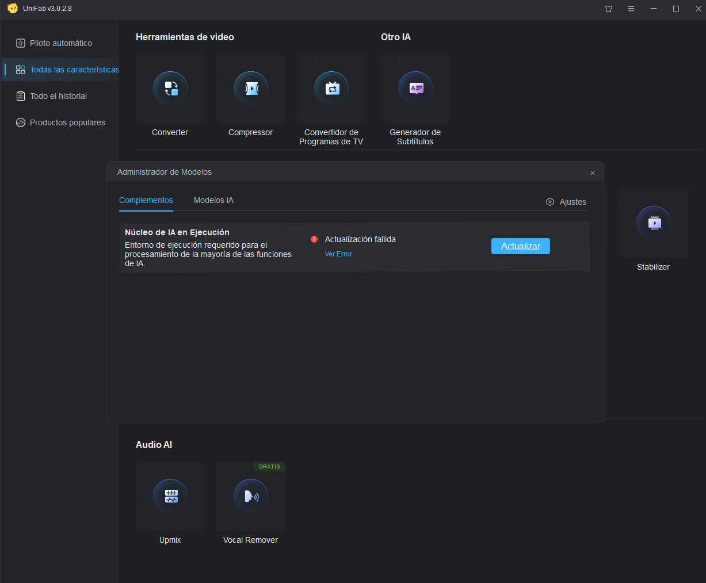
Task: Open the Ajustes settings label
Action: pos(573,202)
